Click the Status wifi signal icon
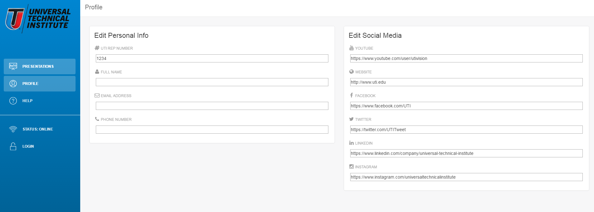Screen dimensions: 594x212 pos(13,129)
